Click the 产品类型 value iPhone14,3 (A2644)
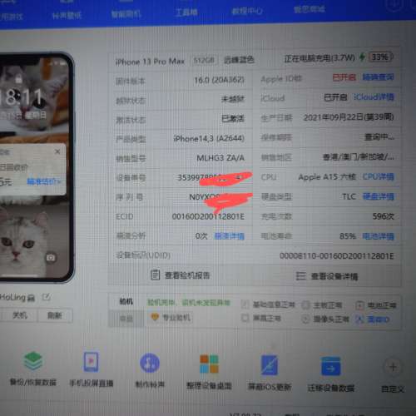This screenshot has height=416, width=416. point(209,138)
